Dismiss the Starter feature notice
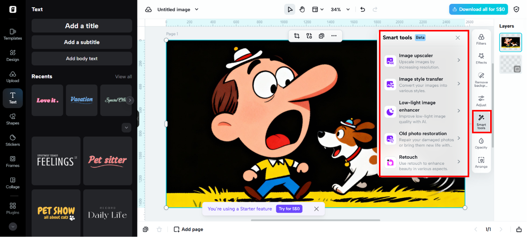The height and width of the screenshot is (237, 532). tap(316, 209)
